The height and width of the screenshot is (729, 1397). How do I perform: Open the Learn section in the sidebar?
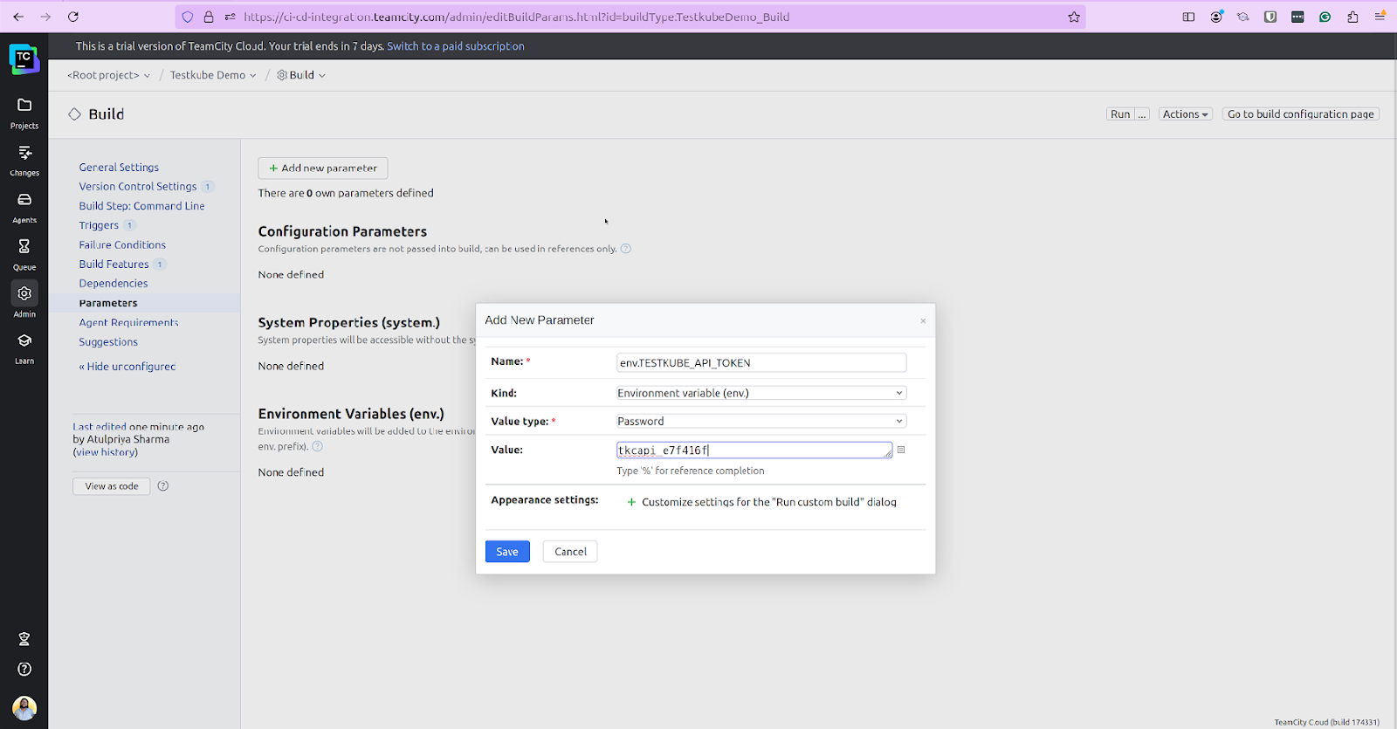pyautogui.click(x=24, y=348)
